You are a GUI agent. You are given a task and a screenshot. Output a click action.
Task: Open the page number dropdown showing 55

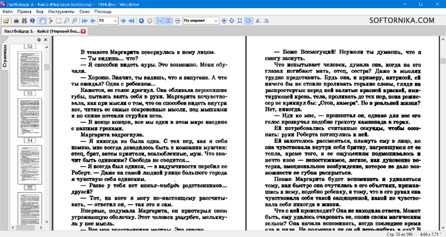(x=115, y=21)
